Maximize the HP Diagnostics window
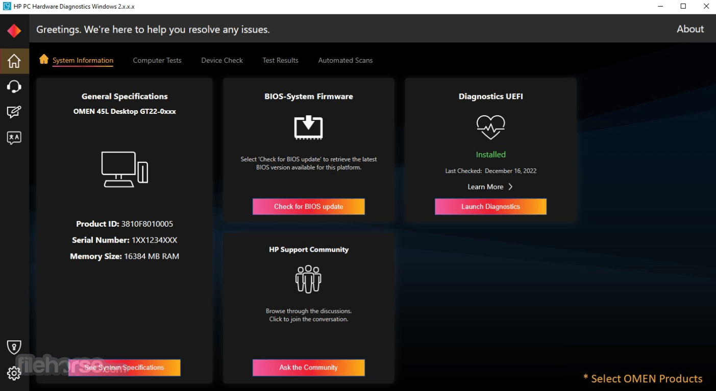 point(683,7)
